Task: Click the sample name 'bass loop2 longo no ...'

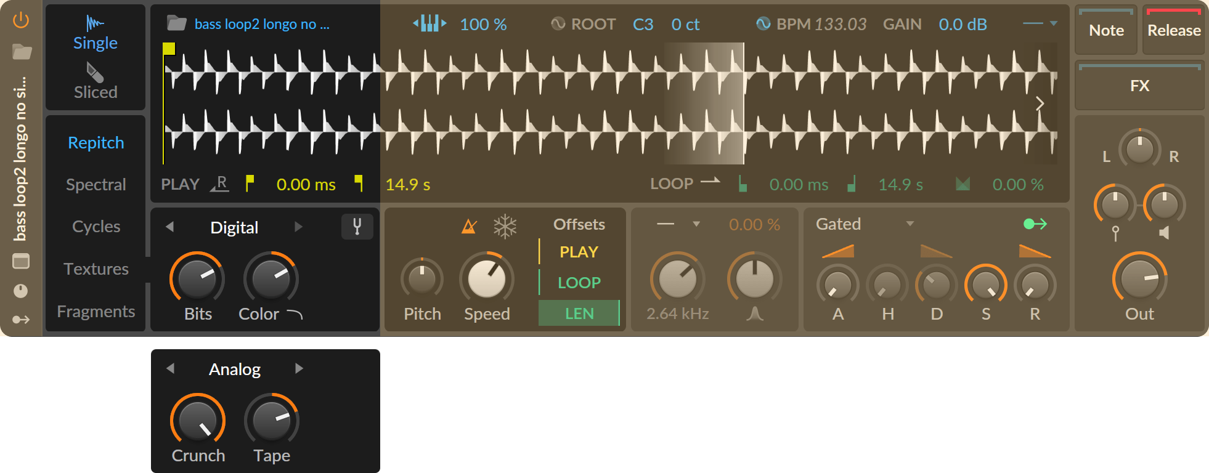Action: pos(262,24)
